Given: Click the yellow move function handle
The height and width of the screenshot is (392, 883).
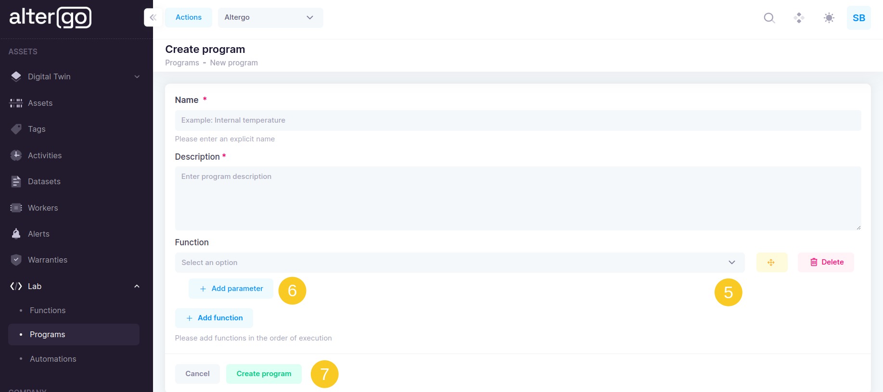Looking at the screenshot, I should point(771,263).
